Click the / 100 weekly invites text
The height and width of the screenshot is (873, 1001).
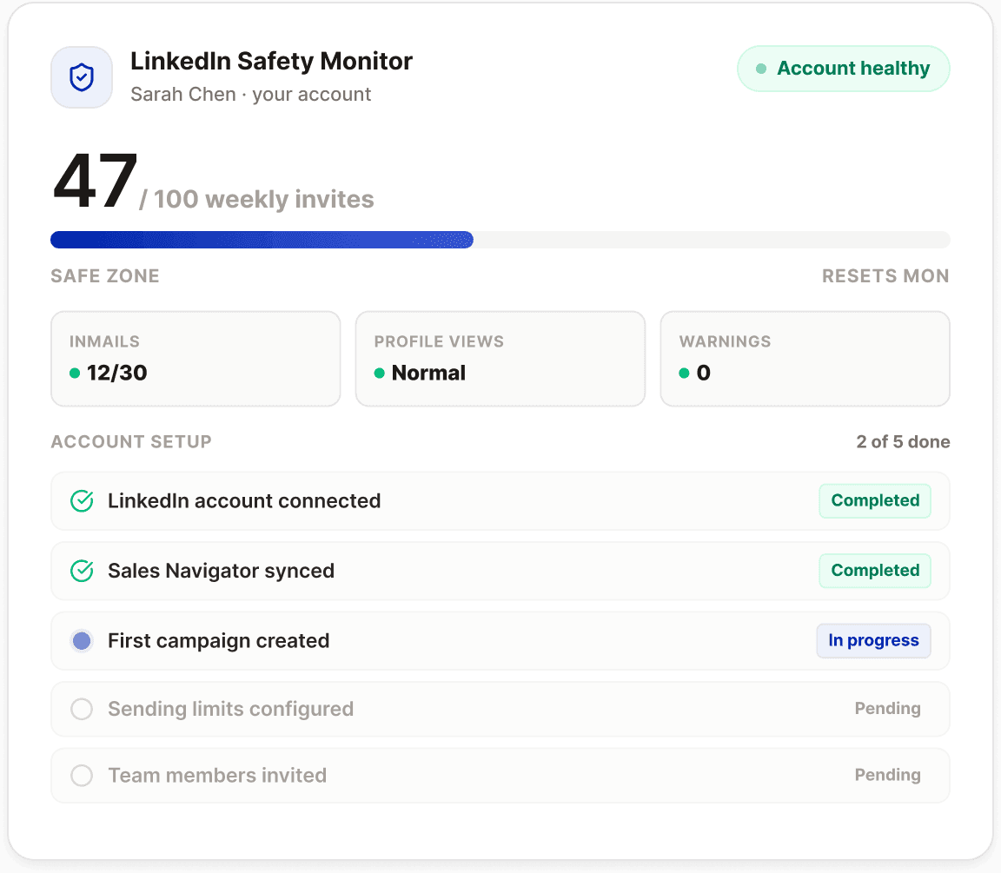tap(256, 199)
